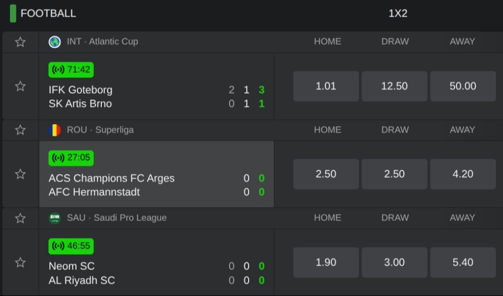The width and height of the screenshot is (503, 296).
Task: Favorite the IFK Goteborg vs SK Artis Brno match
Action: 21,86
